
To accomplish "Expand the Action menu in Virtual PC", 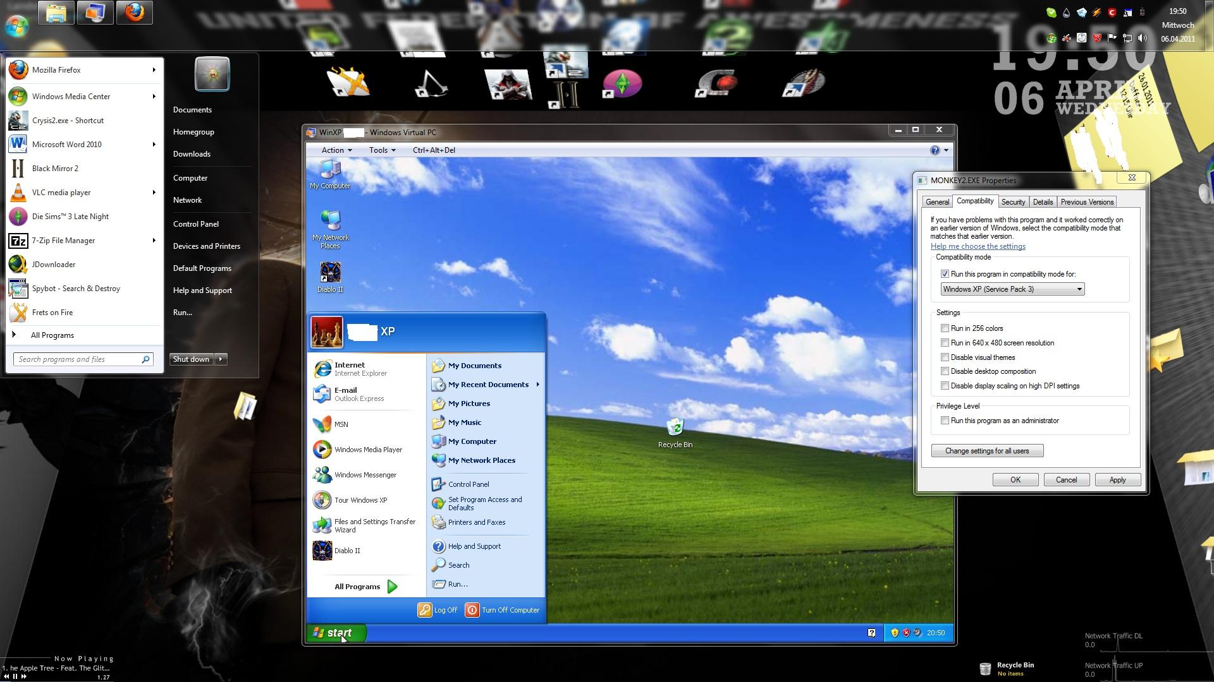I will (x=336, y=150).
